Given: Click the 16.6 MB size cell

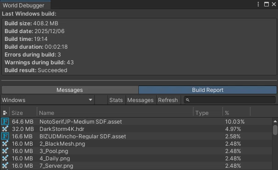Looking at the screenshot, I should point(22,136).
